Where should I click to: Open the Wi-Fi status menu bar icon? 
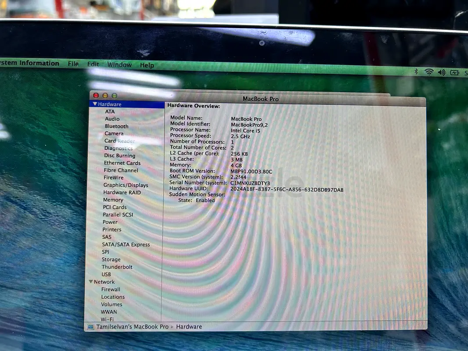tap(429, 72)
